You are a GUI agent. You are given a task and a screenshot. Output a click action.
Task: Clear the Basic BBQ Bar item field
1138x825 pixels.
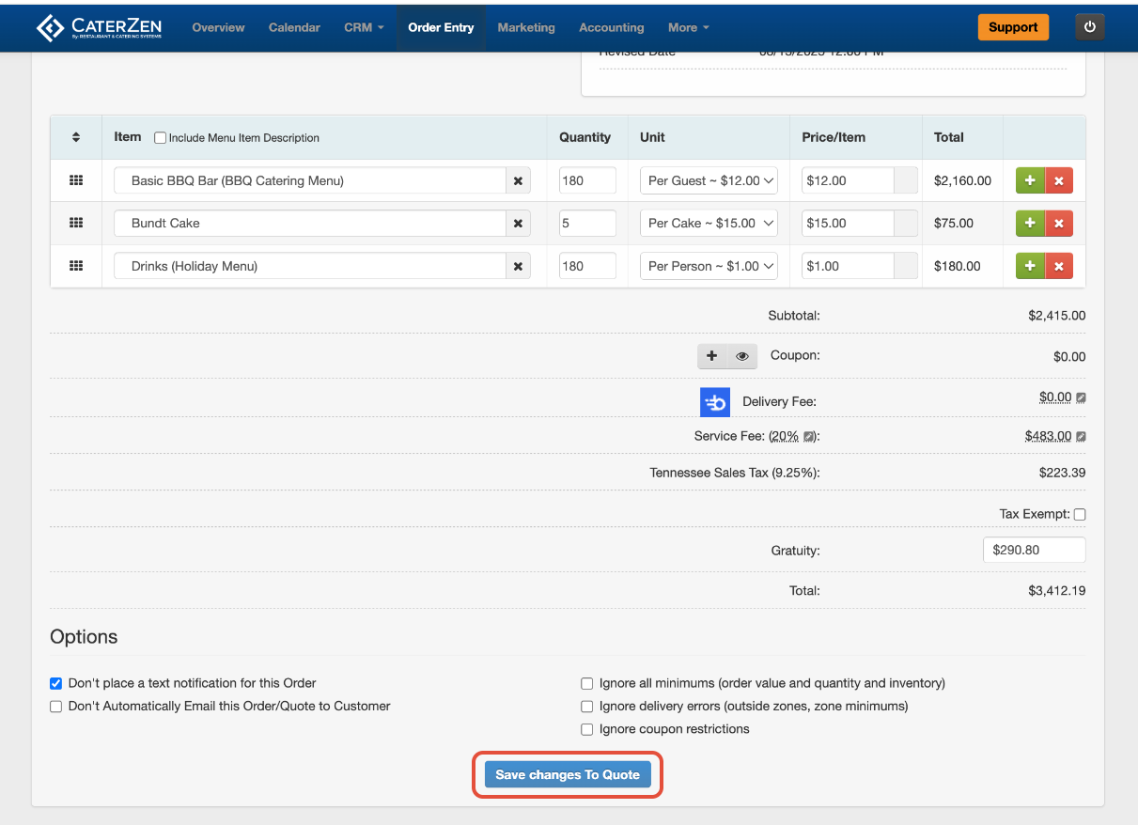(x=518, y=180)
